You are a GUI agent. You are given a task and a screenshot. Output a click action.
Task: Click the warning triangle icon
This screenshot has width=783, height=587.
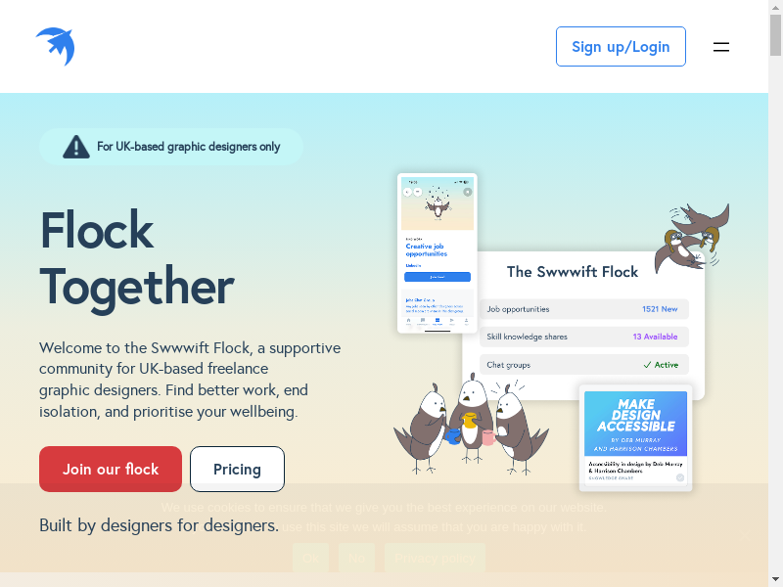[76, 147]
